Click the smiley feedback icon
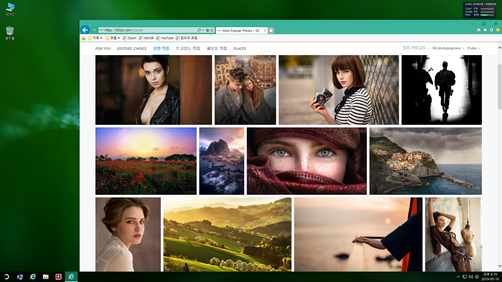Screen dimensions: 502x282 click(498, 30)
